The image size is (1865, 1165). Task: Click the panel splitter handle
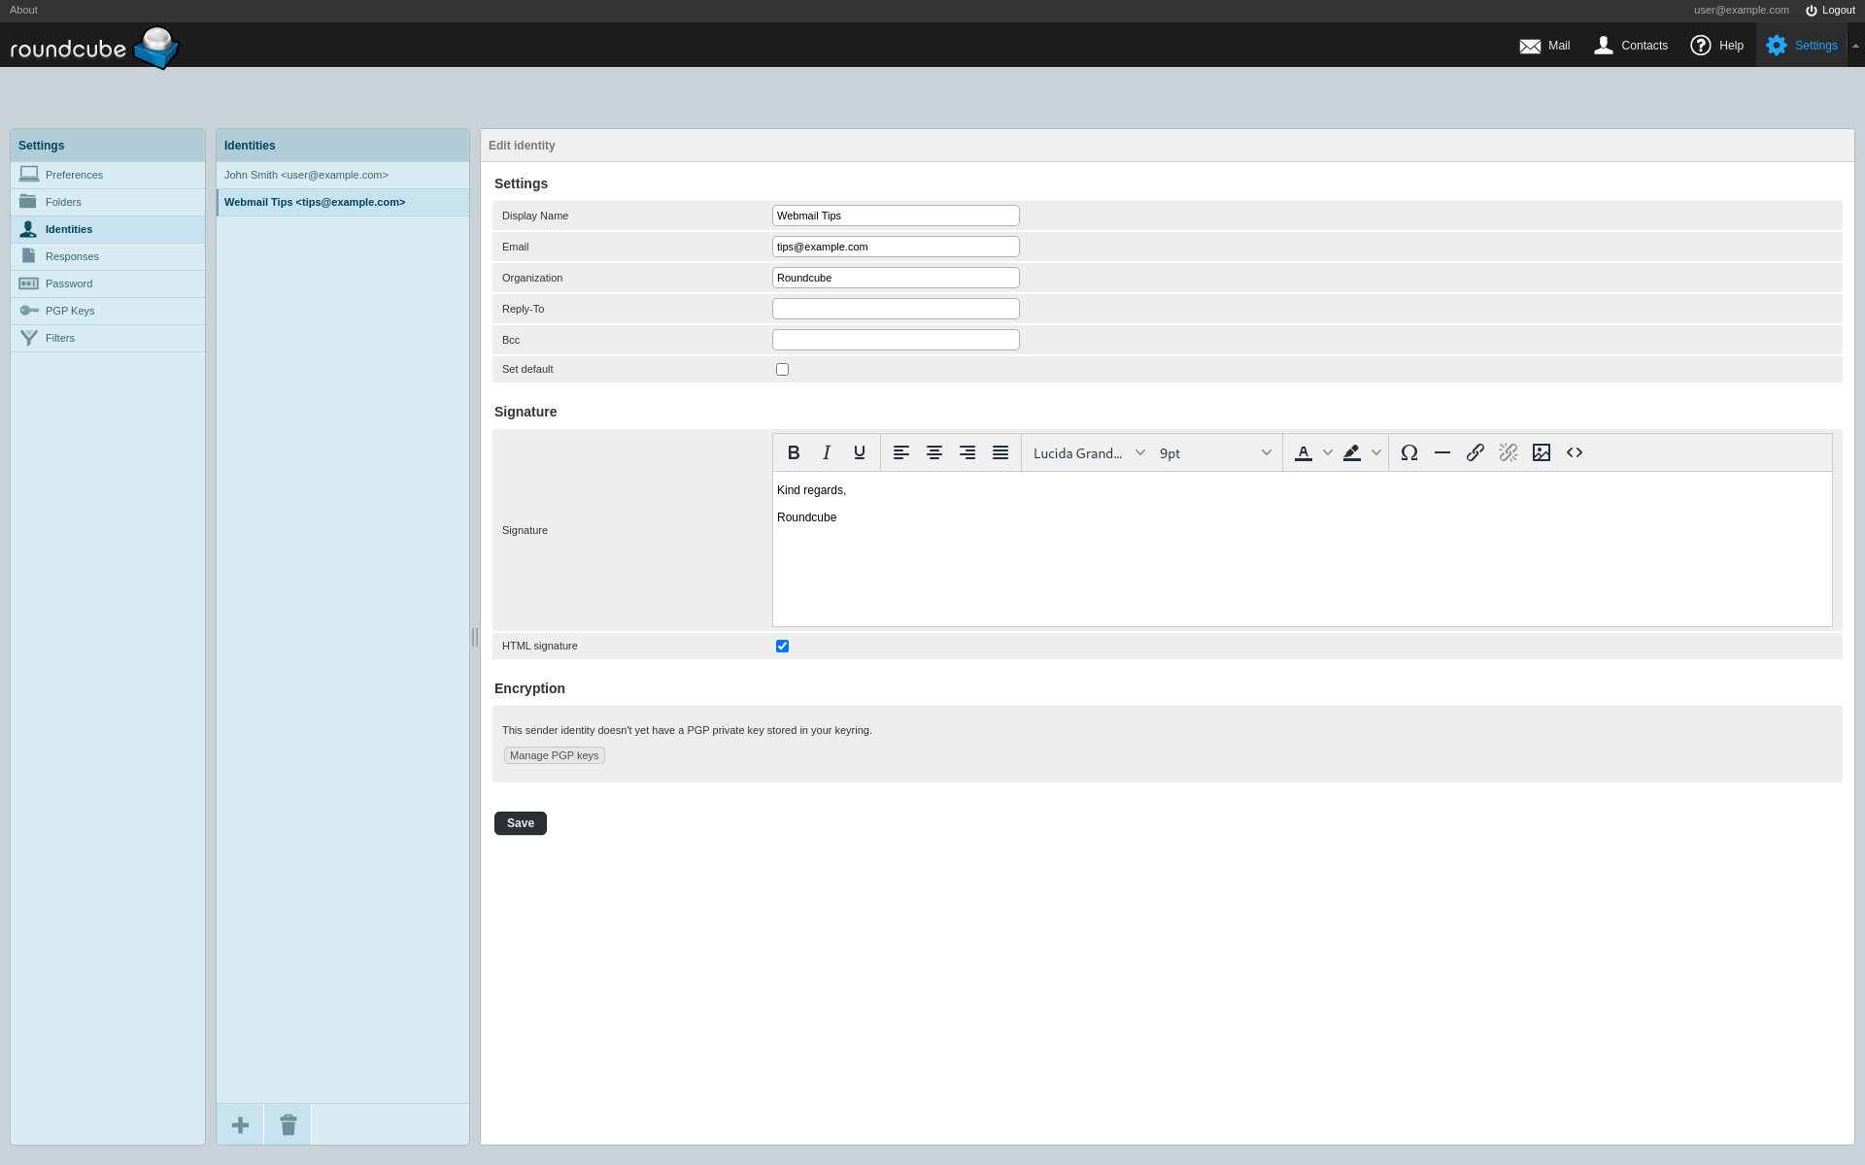[475, 637]
